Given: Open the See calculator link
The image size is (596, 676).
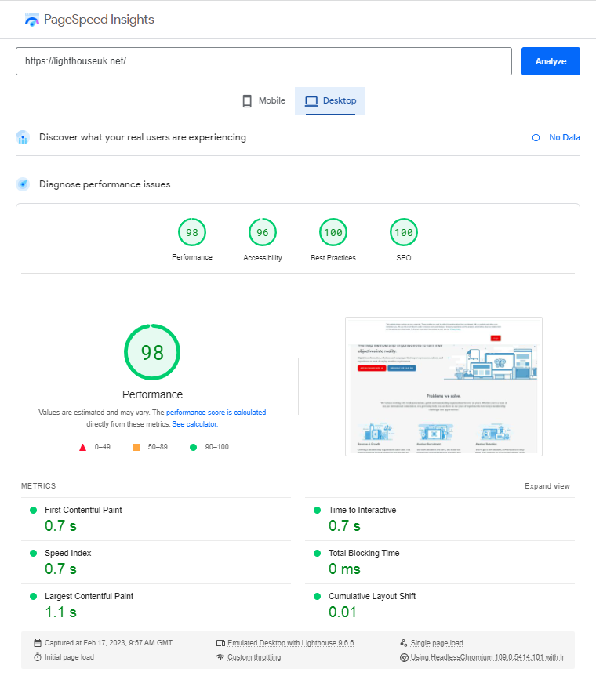Looking at the screenshot, I should tap(195, 423).
